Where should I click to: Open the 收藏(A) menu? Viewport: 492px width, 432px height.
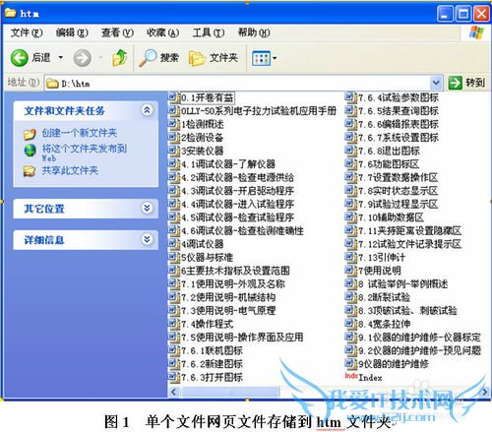[162, 32]
